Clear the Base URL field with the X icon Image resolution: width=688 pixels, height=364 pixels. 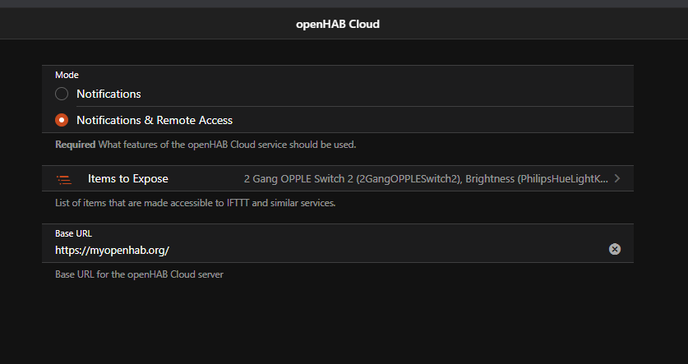[615, 249]
